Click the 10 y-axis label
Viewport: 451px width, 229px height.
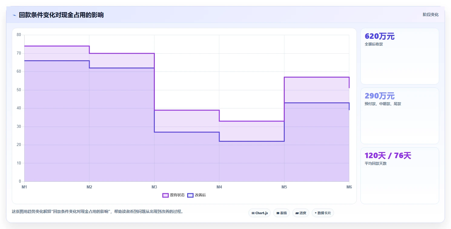(19, 163)
